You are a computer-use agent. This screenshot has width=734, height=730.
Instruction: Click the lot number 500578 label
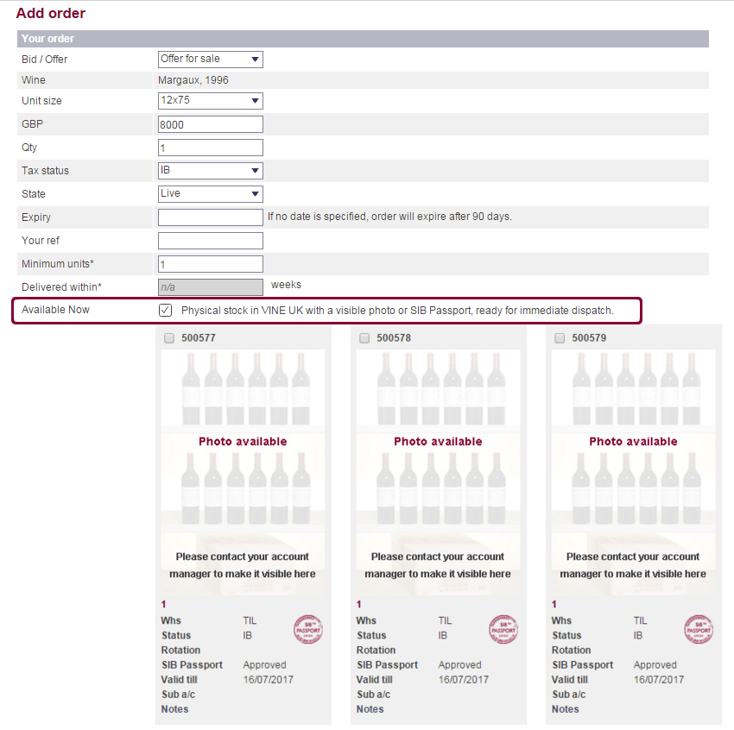coord(394,338)
